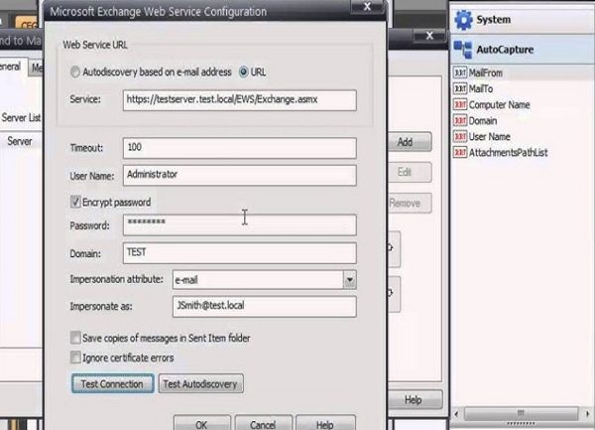This screenshot has width=595, height=430.
Task: Select the MailTo variable icon
Action: (x=460, y=88)
